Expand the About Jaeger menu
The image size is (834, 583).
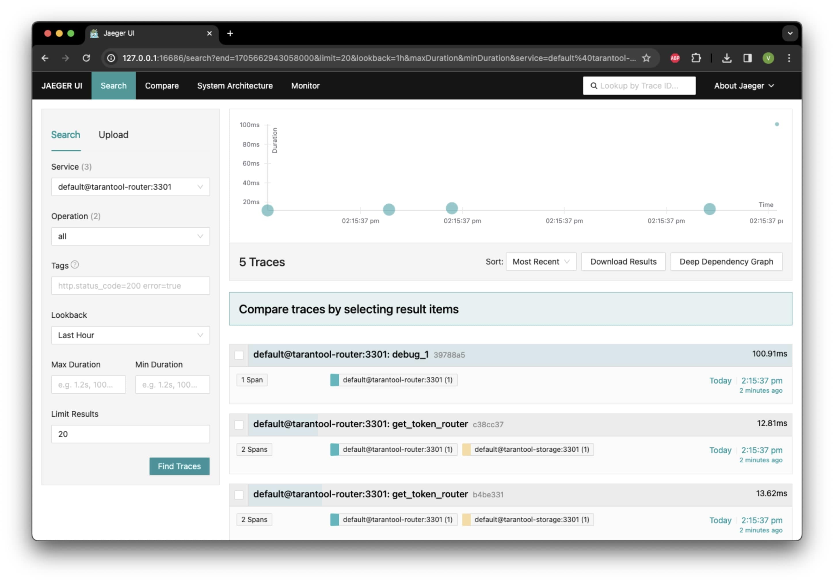pos(744,86)
